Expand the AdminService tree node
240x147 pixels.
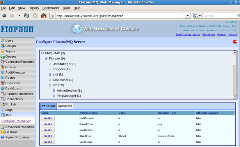pyautogui.click(x=54, y=90)
